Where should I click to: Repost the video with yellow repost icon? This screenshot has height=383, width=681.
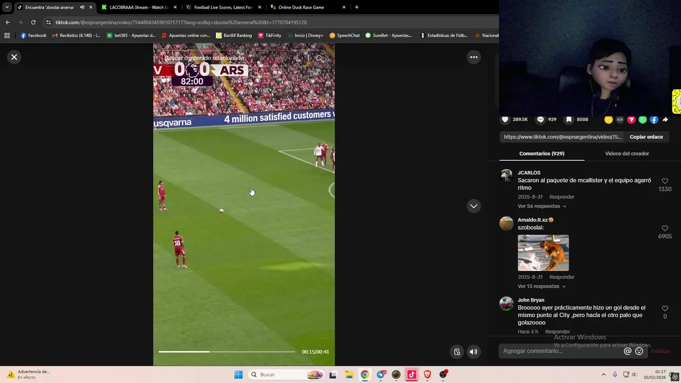(x=609, y=120)
